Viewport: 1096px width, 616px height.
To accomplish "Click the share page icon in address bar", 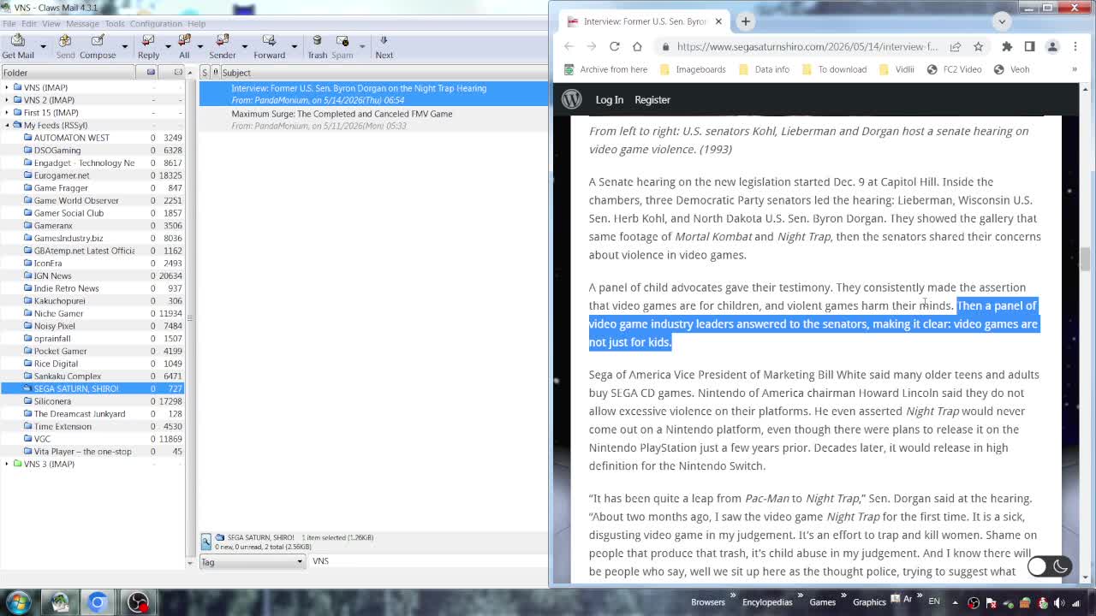I will [x=956, y=46].
